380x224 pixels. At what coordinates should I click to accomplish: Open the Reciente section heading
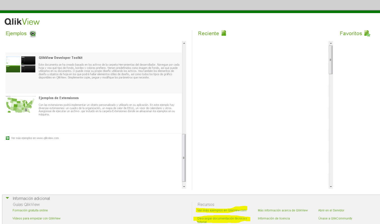[x=209, y=33]
